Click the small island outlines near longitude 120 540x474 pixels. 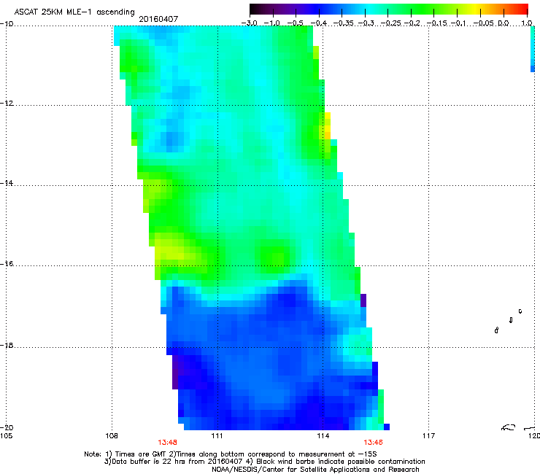(509, 321)
